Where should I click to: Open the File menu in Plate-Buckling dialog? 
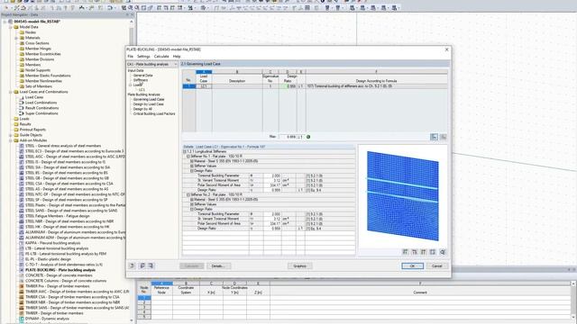pyautogui.click(x=130, y=57)
